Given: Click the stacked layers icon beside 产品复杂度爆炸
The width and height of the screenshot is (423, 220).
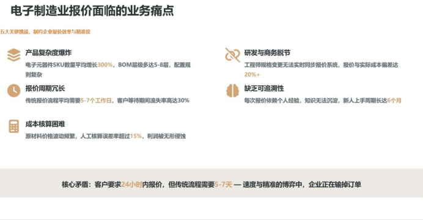Looking at the screenshot, I should (14, 55).
